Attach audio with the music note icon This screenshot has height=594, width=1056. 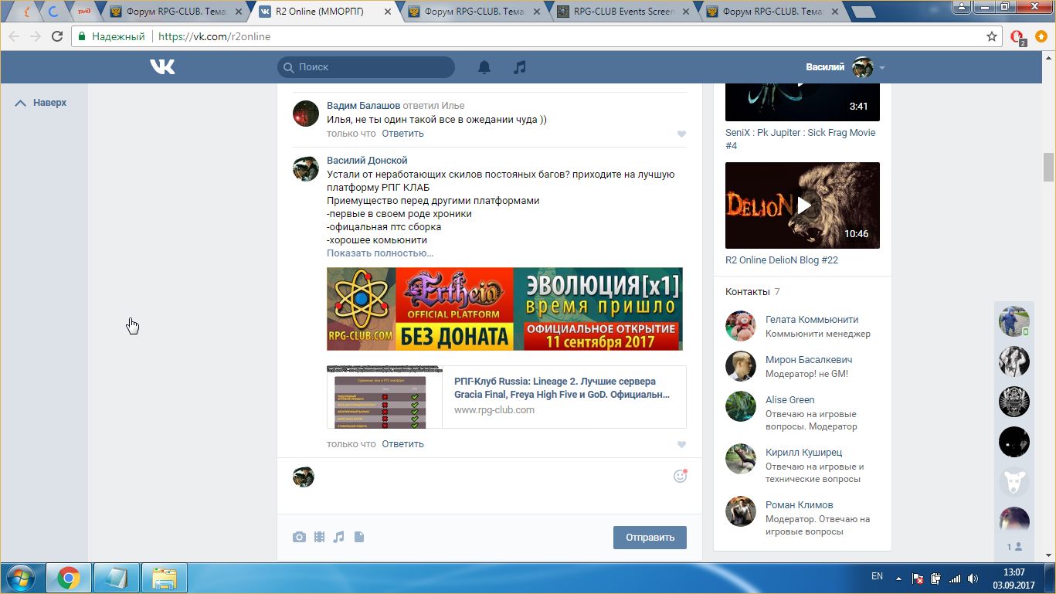pos(338,537)
